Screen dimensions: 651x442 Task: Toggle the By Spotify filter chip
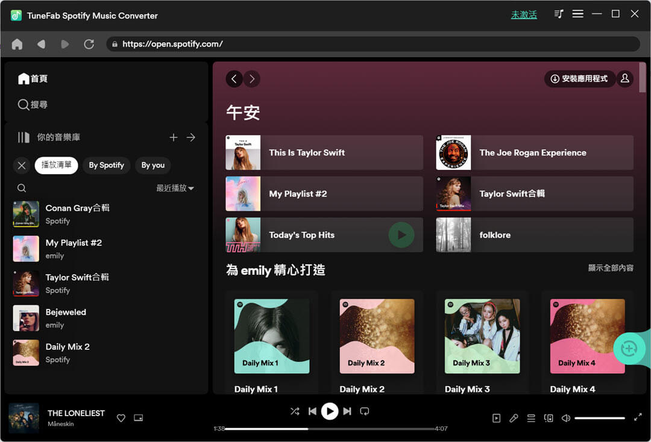tap(106, 165)
